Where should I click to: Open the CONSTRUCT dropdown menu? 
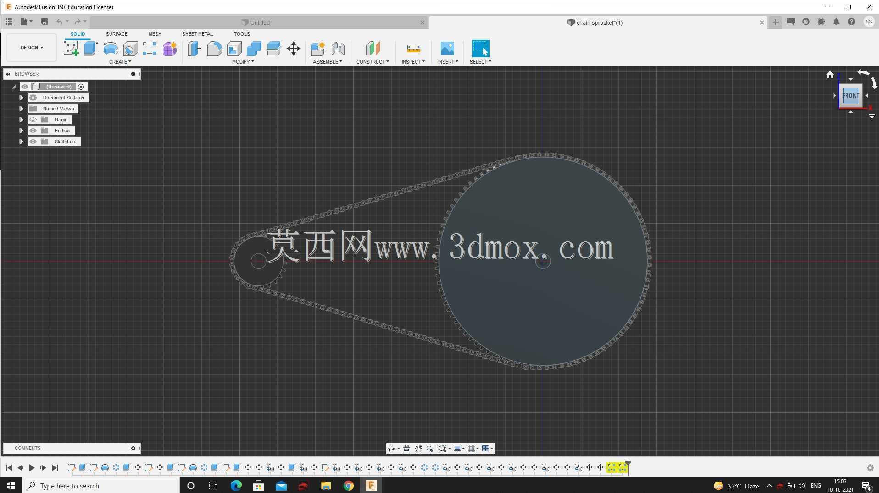coord(373,62)
